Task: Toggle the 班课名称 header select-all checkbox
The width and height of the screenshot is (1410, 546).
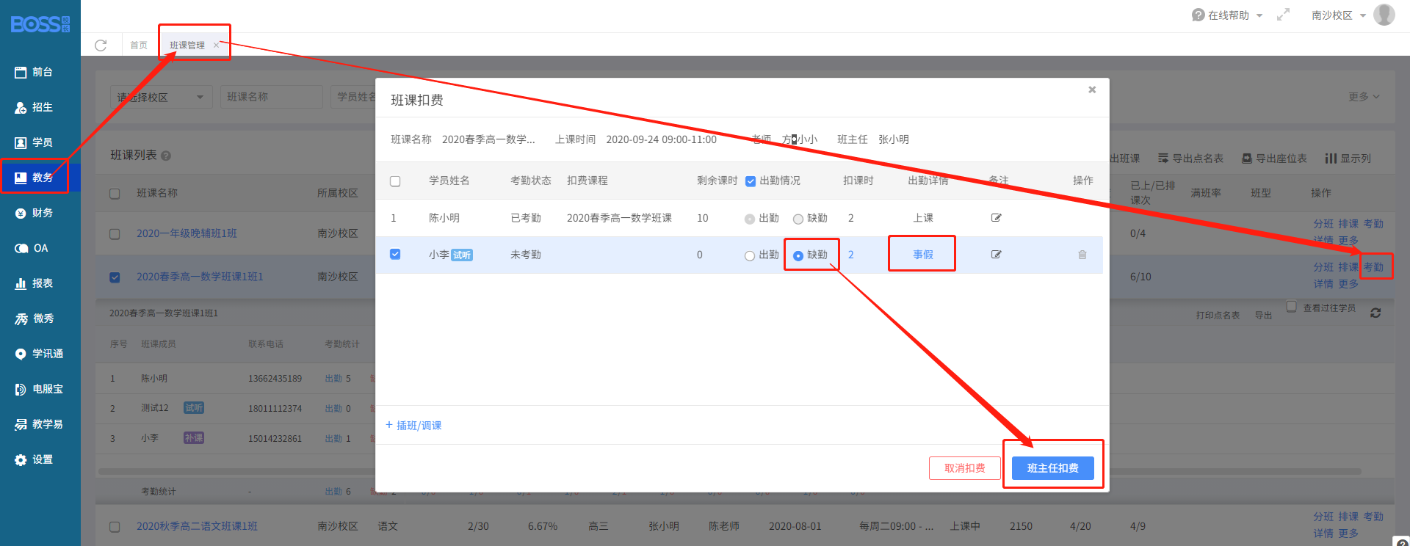Action: [115, 194]
